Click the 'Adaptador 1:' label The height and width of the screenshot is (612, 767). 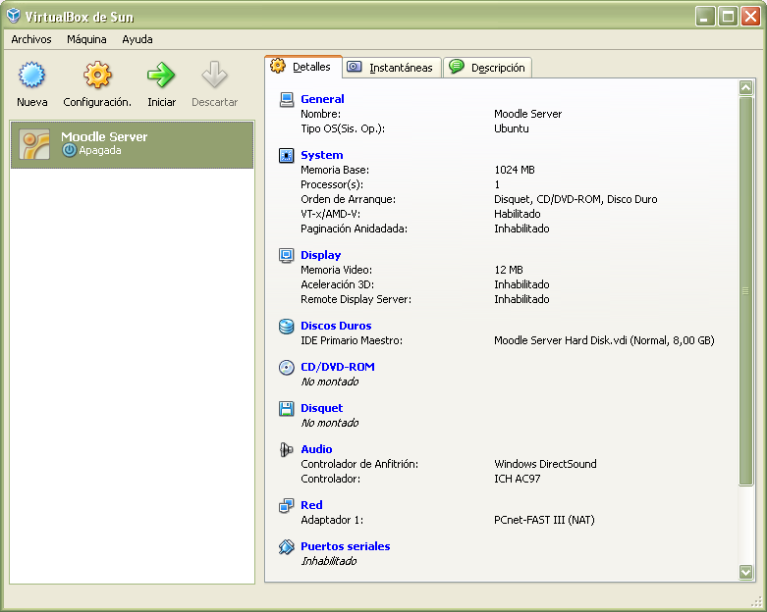coord(332,520)
